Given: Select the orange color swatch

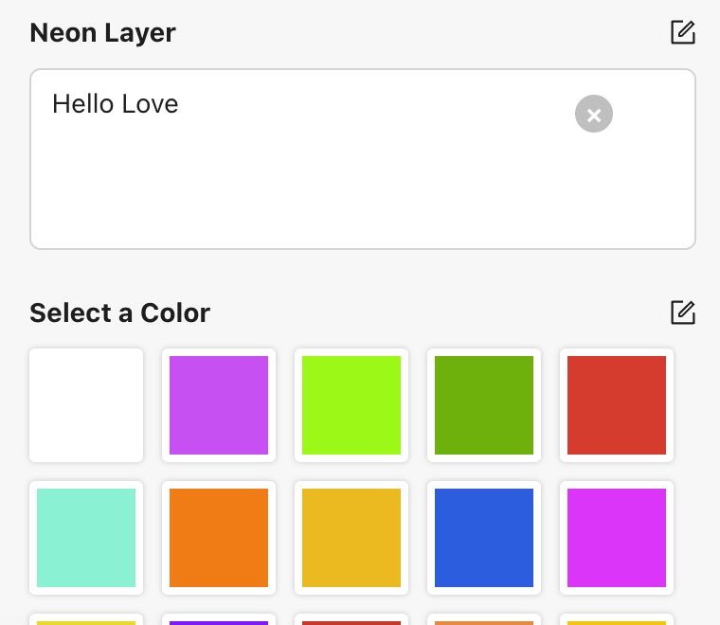Looking at the screenshot, I should (x=219, y=538).
